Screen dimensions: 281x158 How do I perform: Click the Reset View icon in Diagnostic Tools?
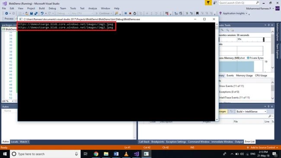coord(233,30)
